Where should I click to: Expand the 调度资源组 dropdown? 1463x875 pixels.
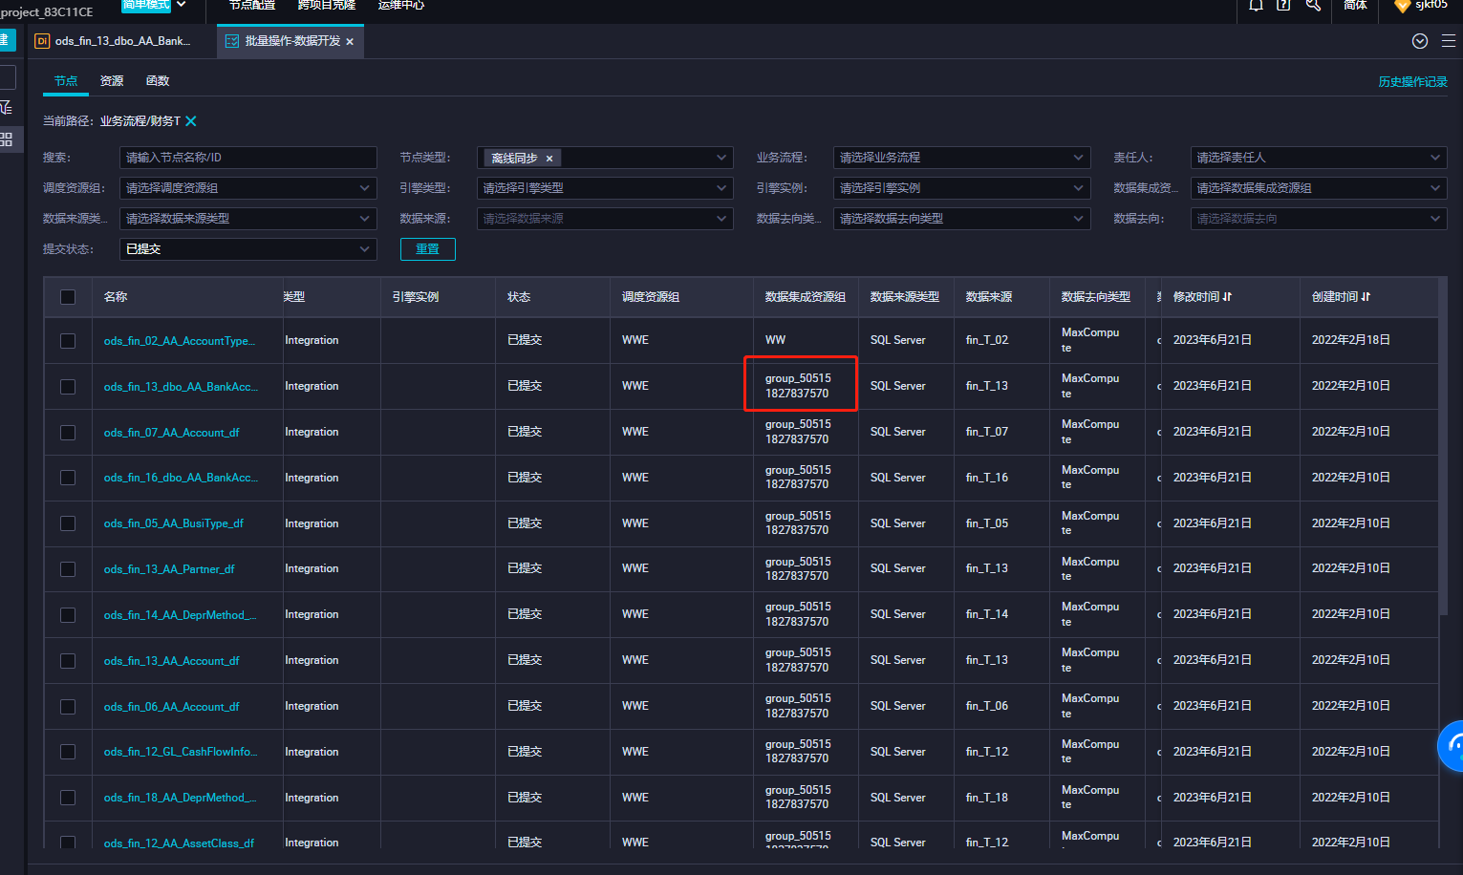pos(248,188)
